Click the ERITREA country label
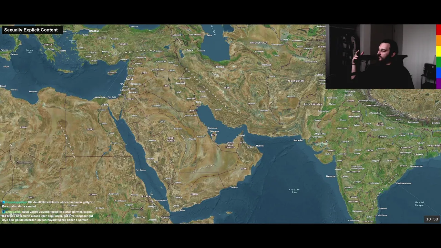 pyautogui.click(x=145, y=196)
